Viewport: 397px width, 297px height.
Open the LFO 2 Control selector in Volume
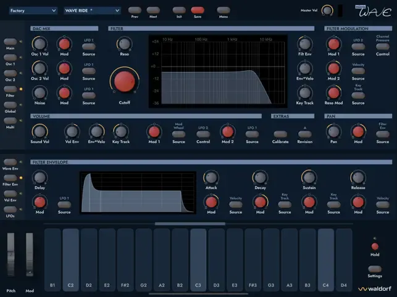[203, 134]
